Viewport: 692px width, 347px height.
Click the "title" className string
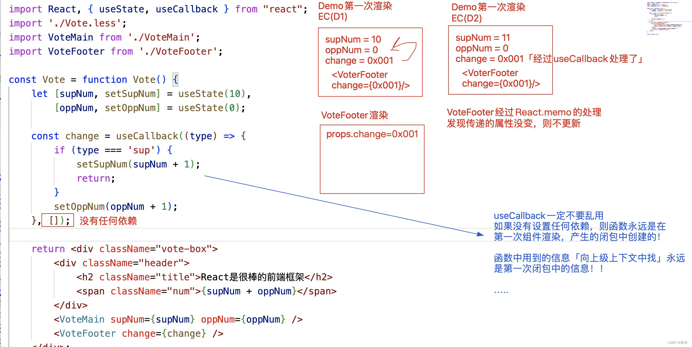[x=175, y=277]
